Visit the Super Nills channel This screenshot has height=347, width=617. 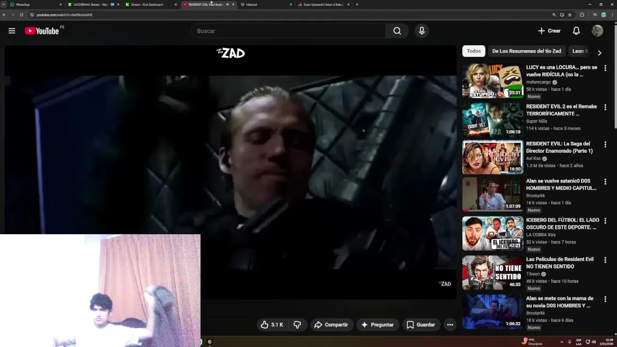[537, 121]
